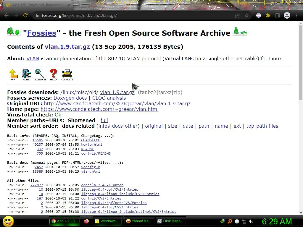Open candelatech home page link

point(99,109)
